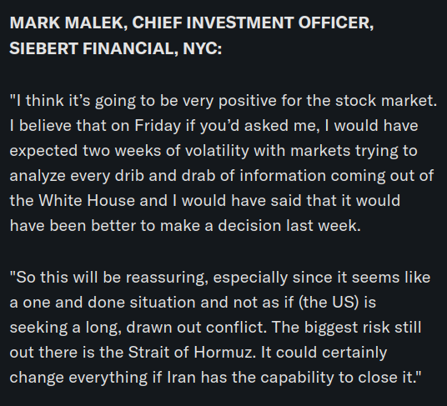Click the words close it at end

(x=385, y=377)
